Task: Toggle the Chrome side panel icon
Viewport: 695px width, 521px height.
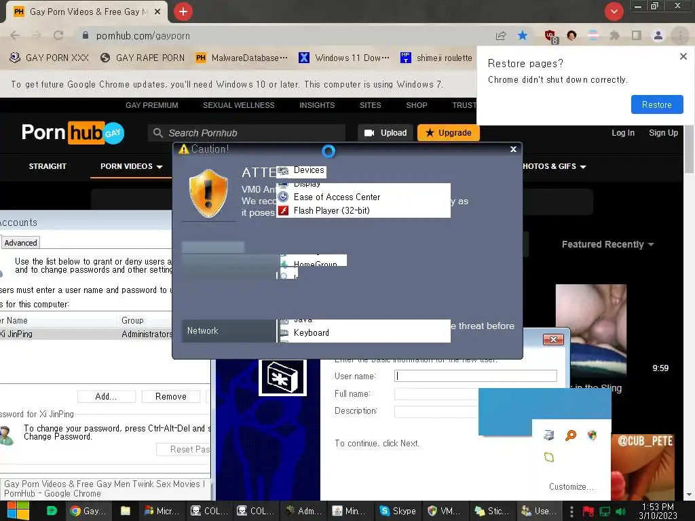Action: (x=637, y=35)
